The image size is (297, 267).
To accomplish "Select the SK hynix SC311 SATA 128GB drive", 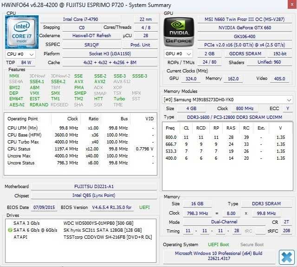I will (x=80, y=230).
